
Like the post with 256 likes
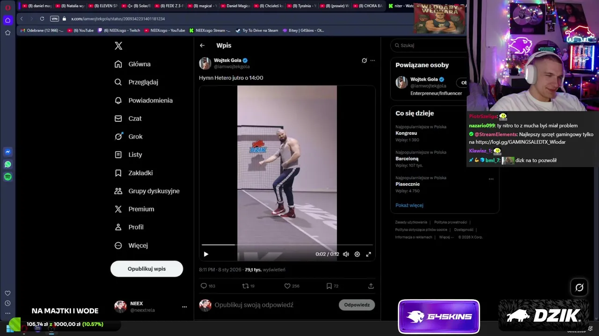tap(292, 286)
